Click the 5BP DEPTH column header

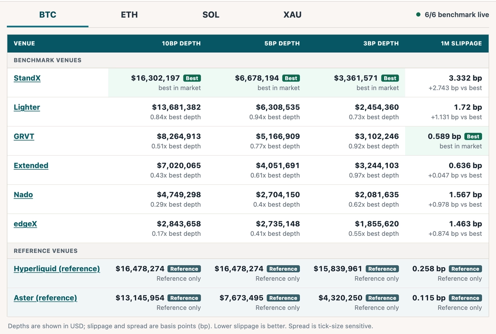tap(282, 44)
